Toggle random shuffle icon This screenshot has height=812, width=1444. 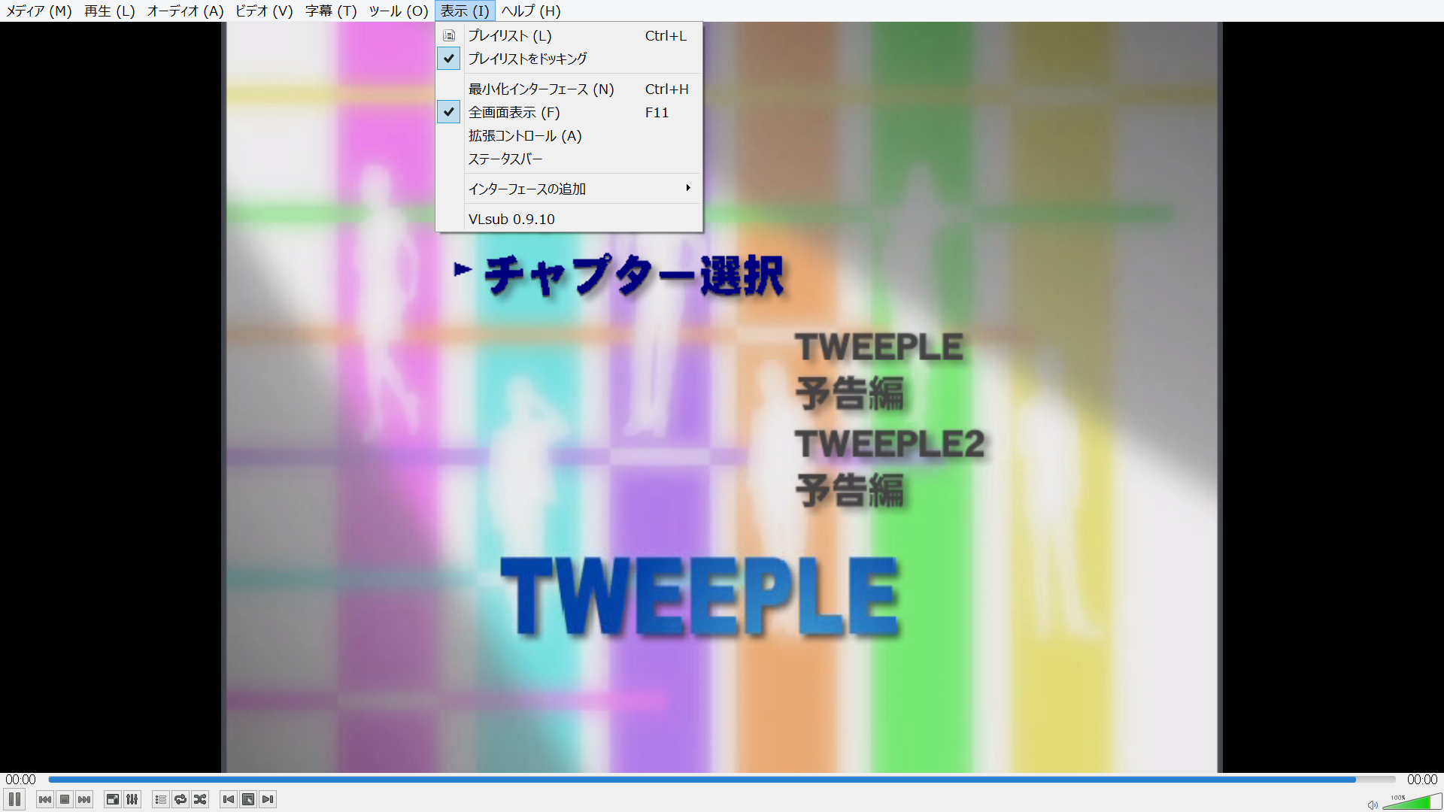(200, 799)
